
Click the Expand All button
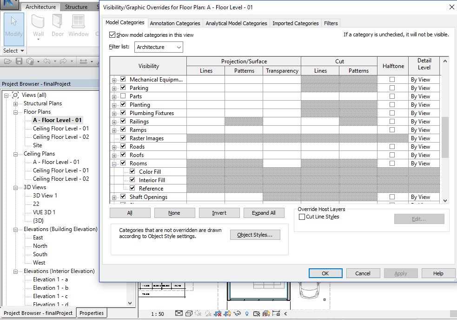[x=264, y=213]
